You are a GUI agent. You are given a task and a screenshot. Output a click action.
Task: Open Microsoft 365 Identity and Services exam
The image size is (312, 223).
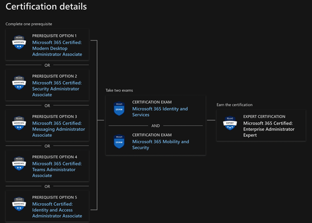click(x=160, y=112)
